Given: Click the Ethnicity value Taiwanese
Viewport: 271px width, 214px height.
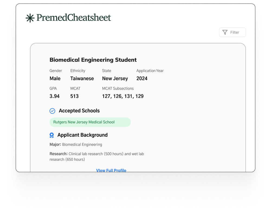Looking at the screenshot, I should (82, 79).
